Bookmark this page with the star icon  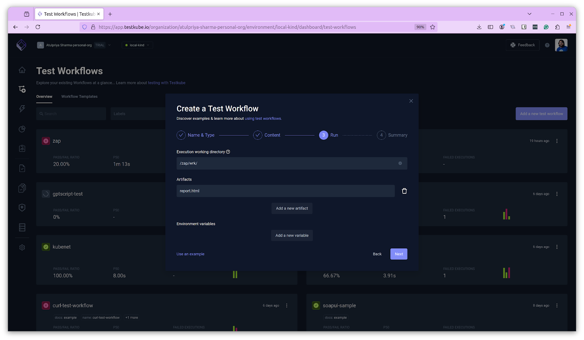(433, 27)
